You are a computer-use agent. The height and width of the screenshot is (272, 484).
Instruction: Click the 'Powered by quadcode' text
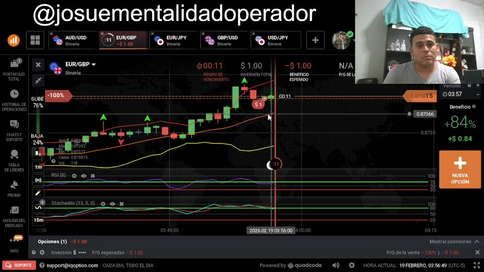click(x=290, y=265)
